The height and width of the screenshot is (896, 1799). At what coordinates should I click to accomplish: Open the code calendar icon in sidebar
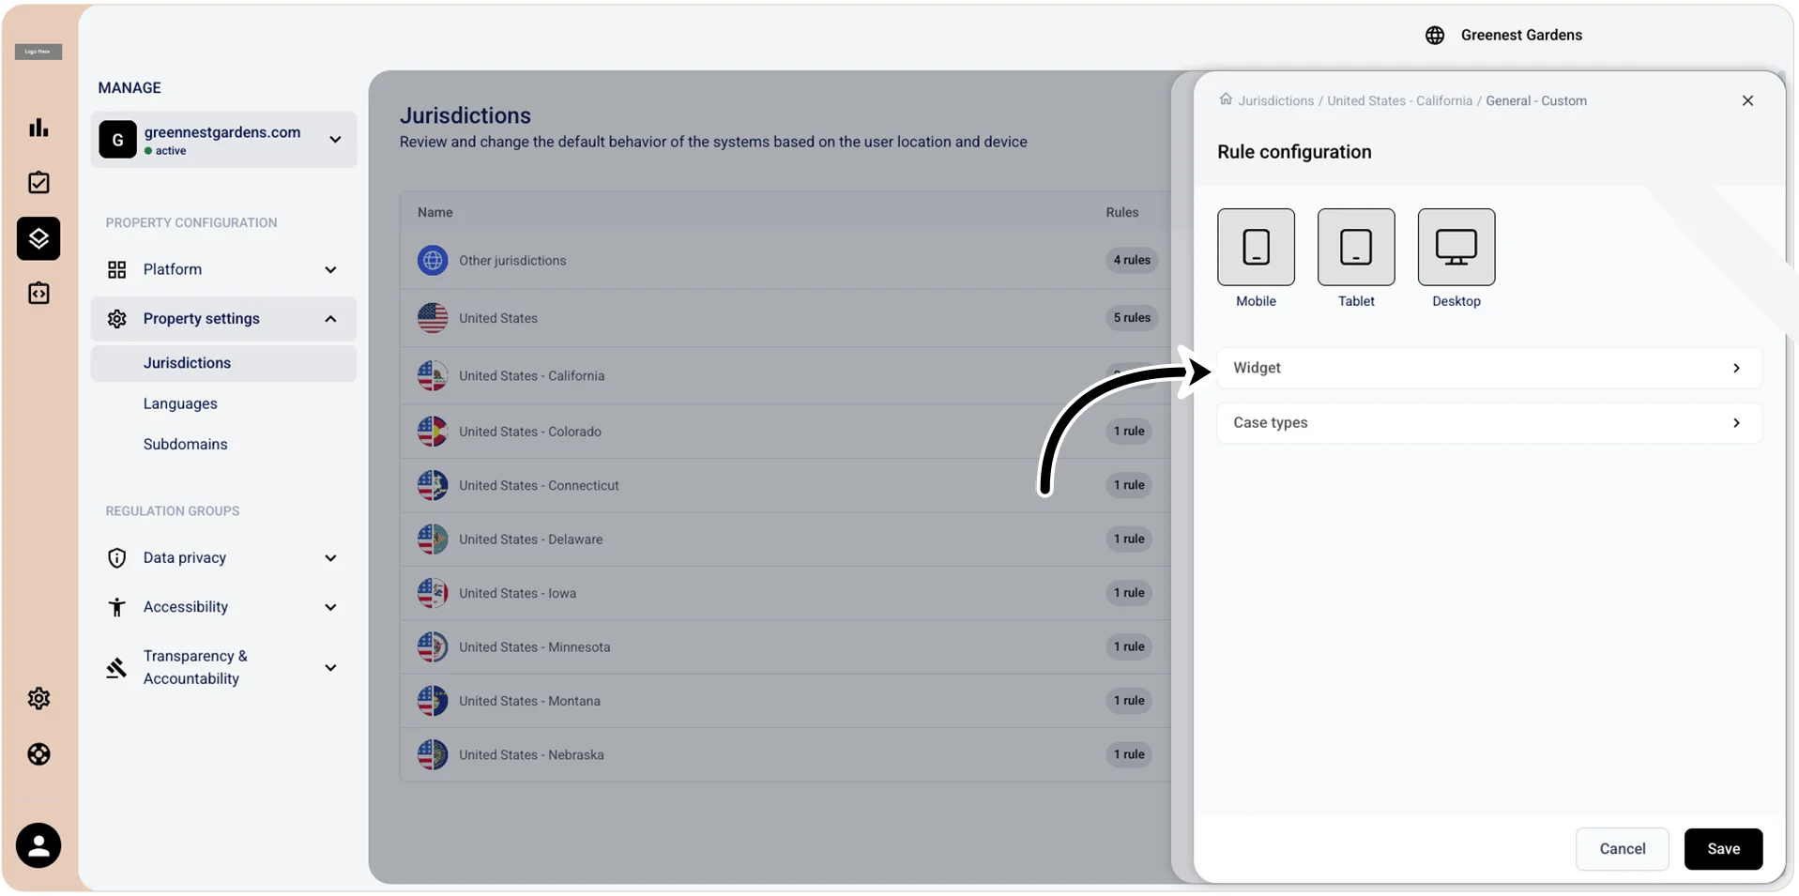coord(38,294)
